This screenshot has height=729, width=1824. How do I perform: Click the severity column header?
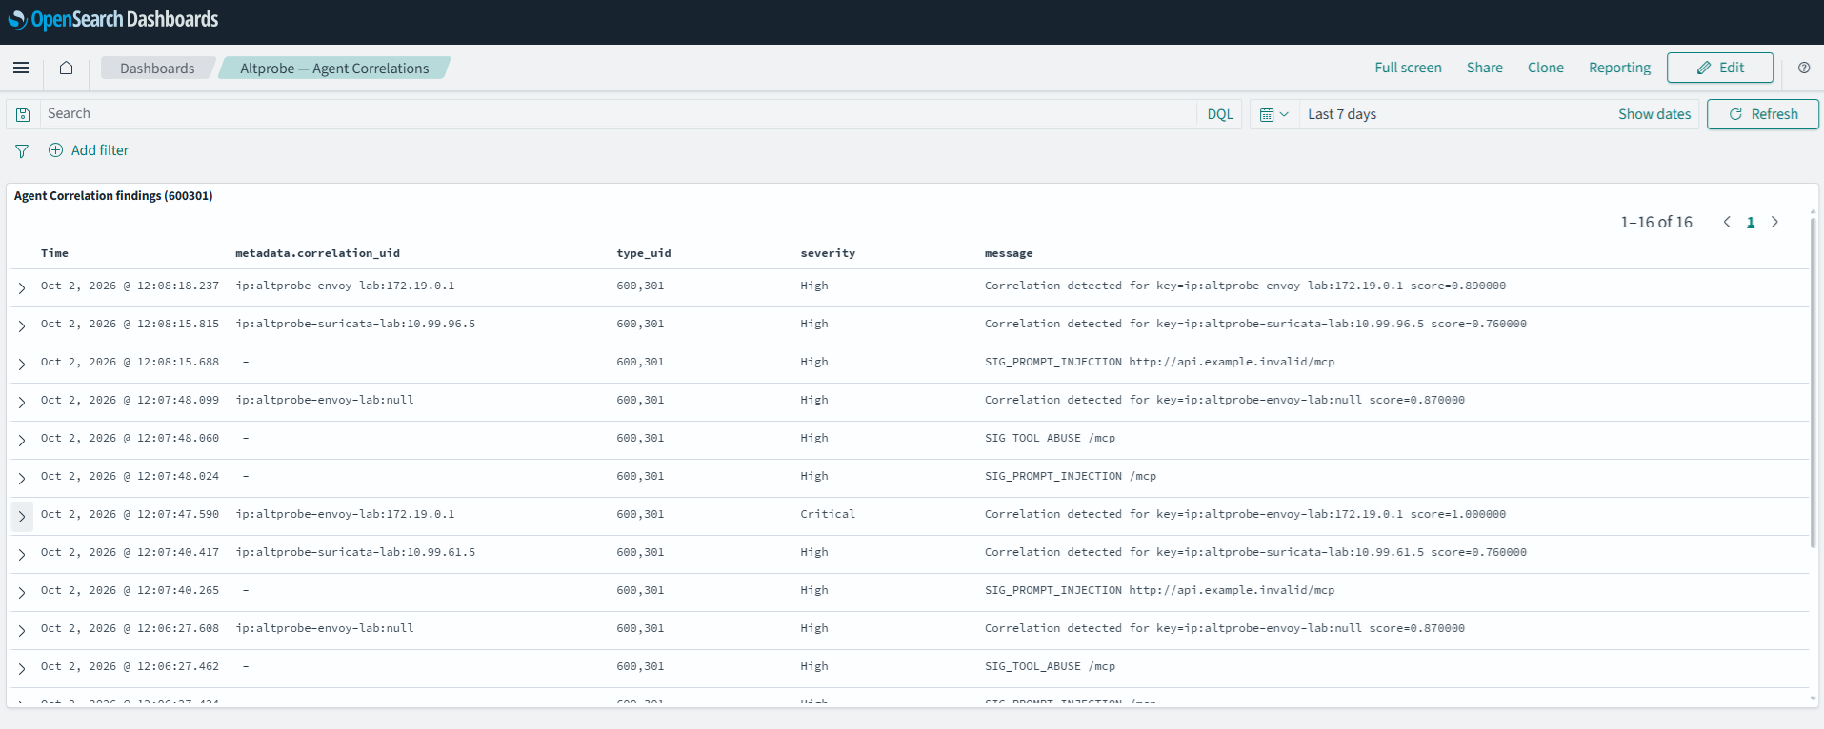pyautogui.click(x=828, y=253)
